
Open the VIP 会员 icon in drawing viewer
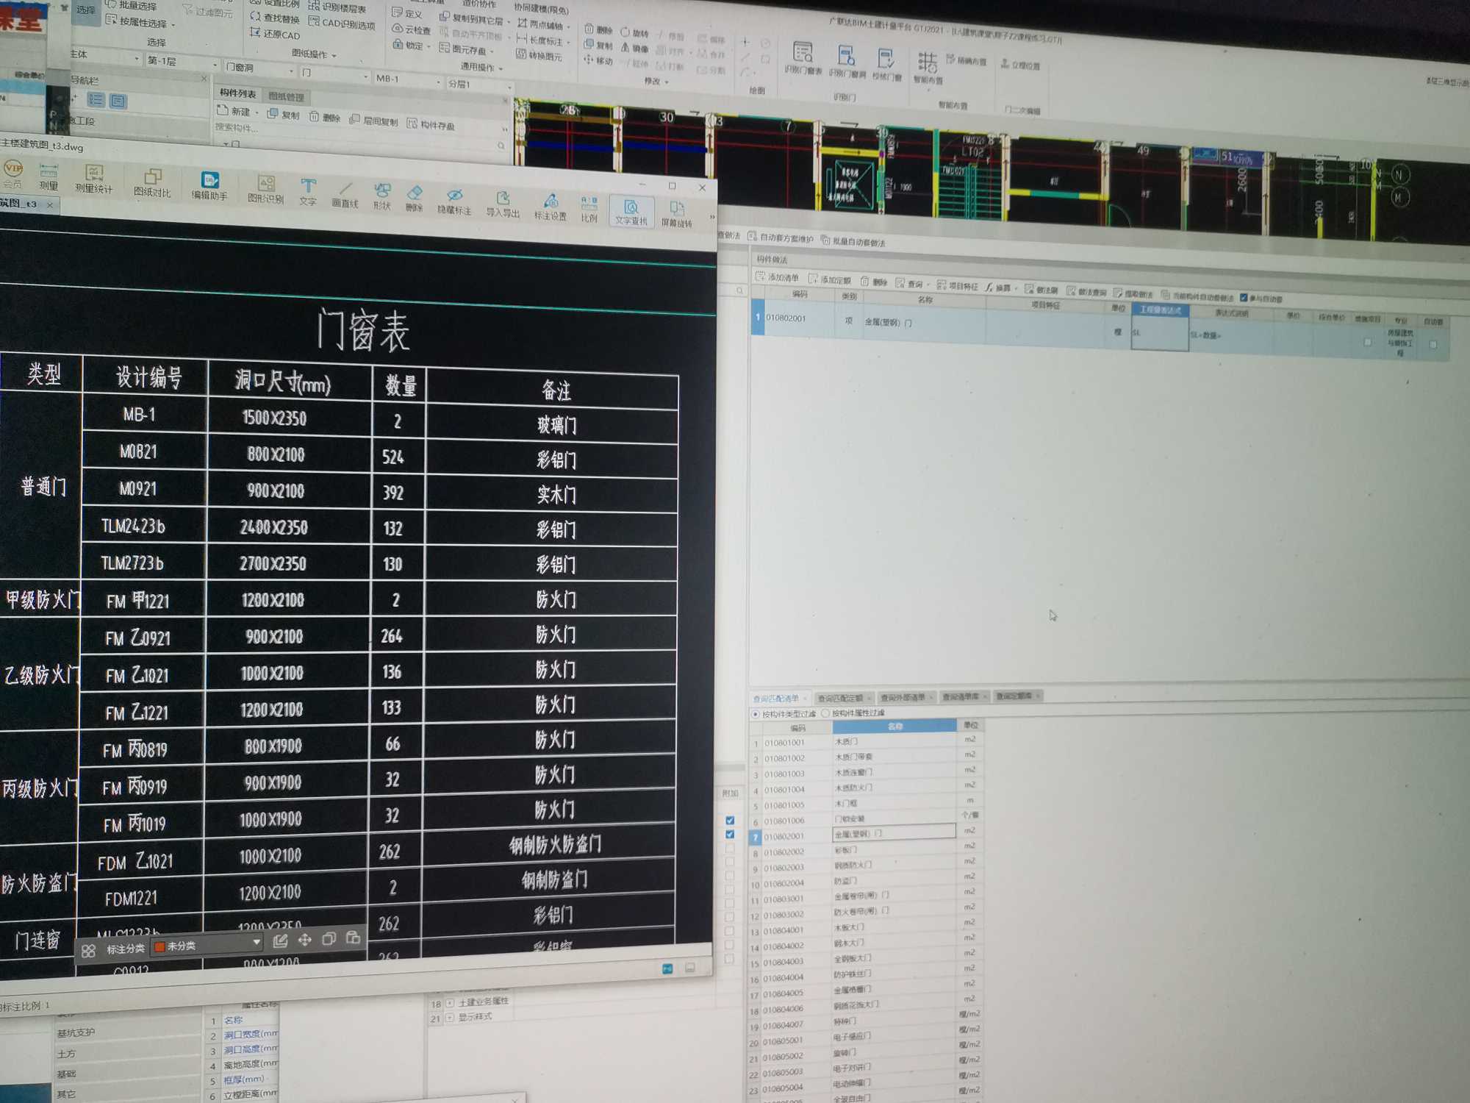12,174
